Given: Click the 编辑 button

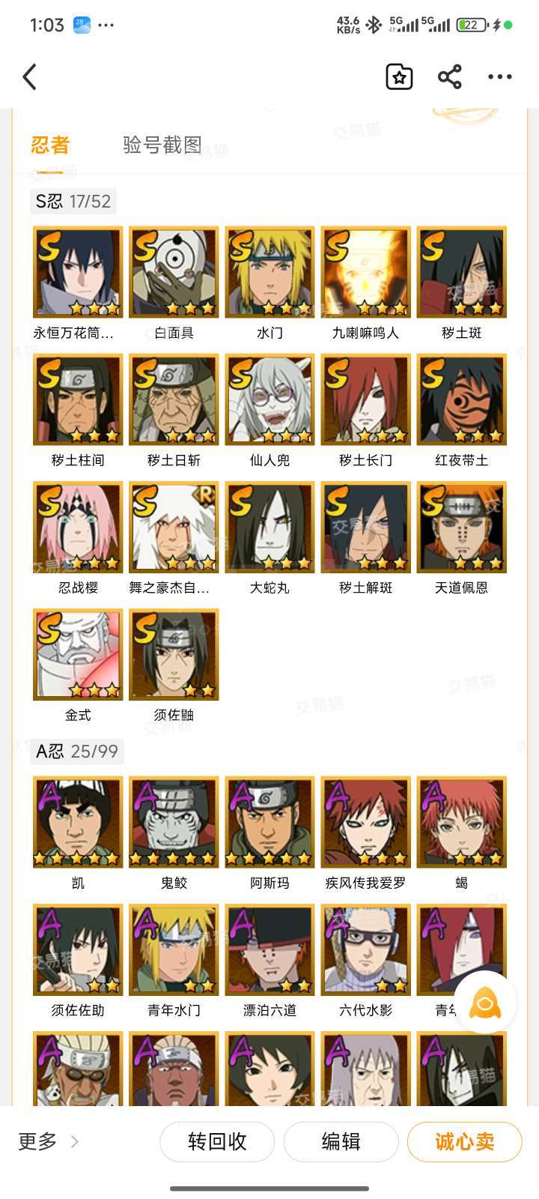Looking at the screenshot, I should (x=341, y=1141).
